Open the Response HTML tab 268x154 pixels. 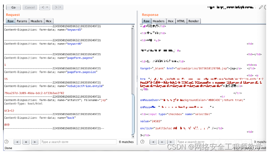pos(181,21)
